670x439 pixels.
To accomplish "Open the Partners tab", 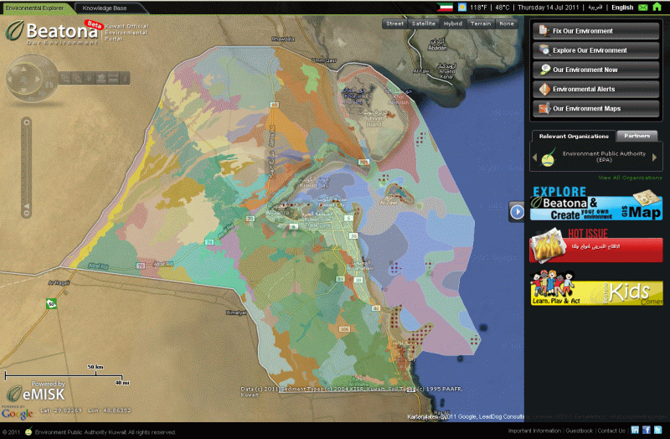I will point(636,136).
